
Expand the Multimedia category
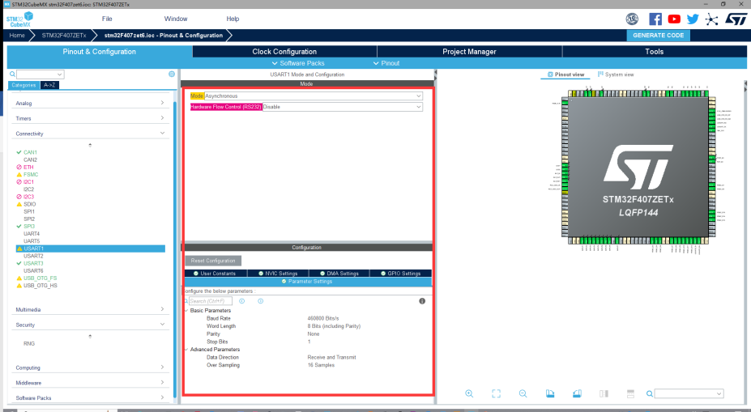coord(90,309)
